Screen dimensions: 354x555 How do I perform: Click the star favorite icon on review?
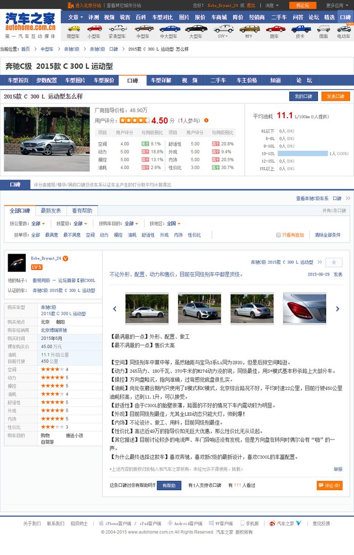point(334,262)
